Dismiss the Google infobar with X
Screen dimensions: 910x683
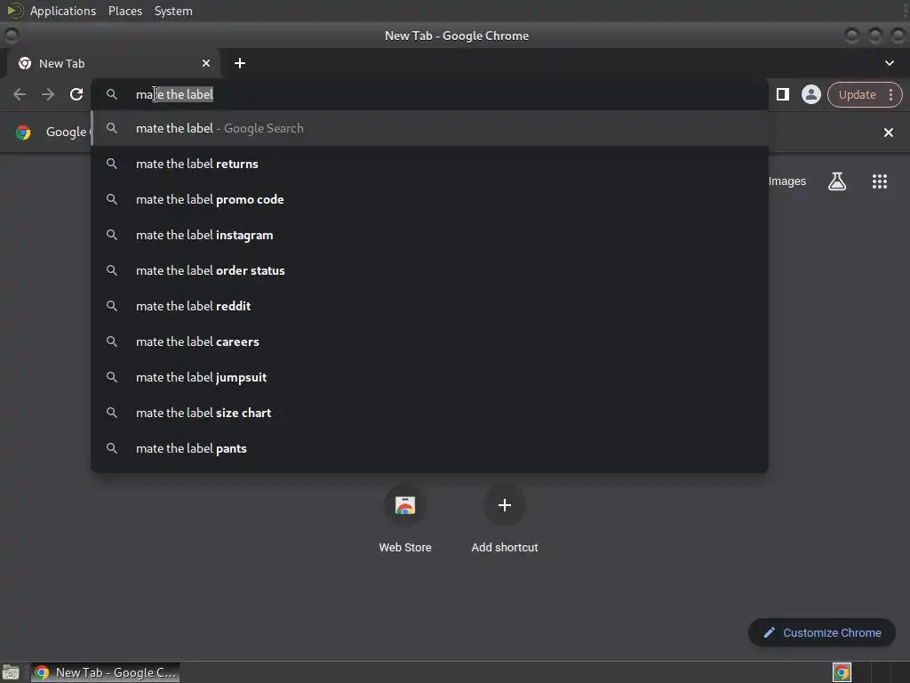[888, 133]
